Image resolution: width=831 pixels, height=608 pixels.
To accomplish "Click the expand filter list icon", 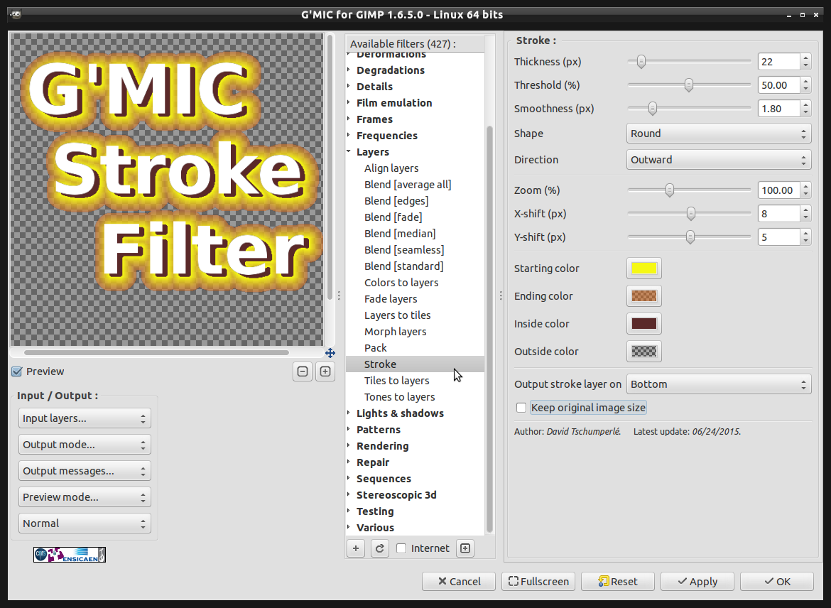I will pos(465,548).
